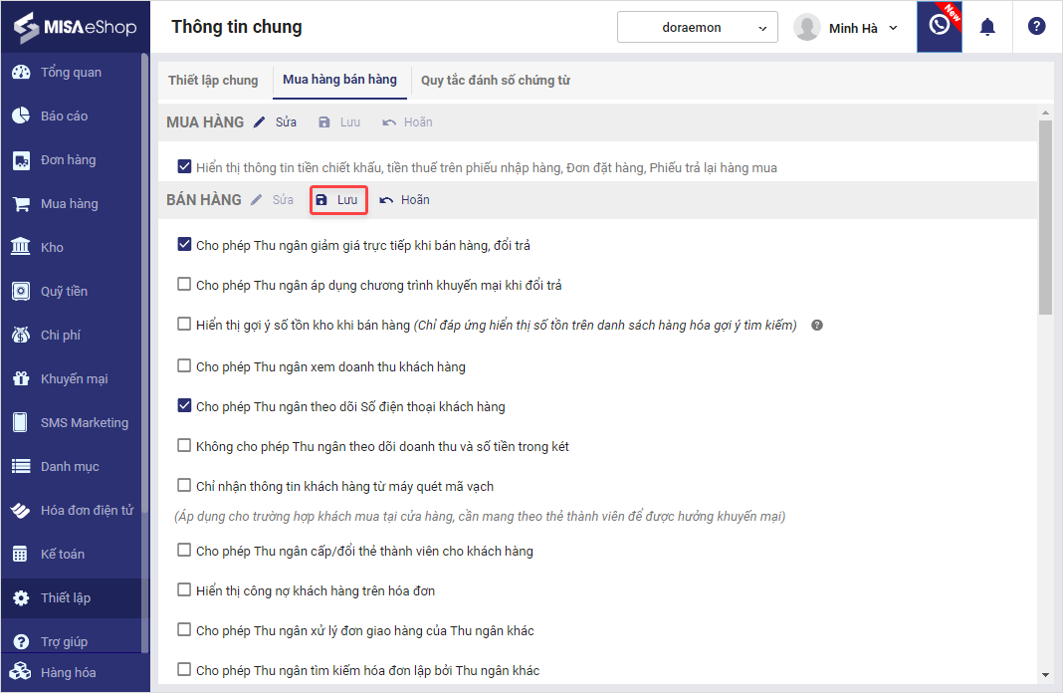This screenshot has width=1063, height=693.
Task: Expand the Minh Hà account menu arrow
Action: coord(893,28)
